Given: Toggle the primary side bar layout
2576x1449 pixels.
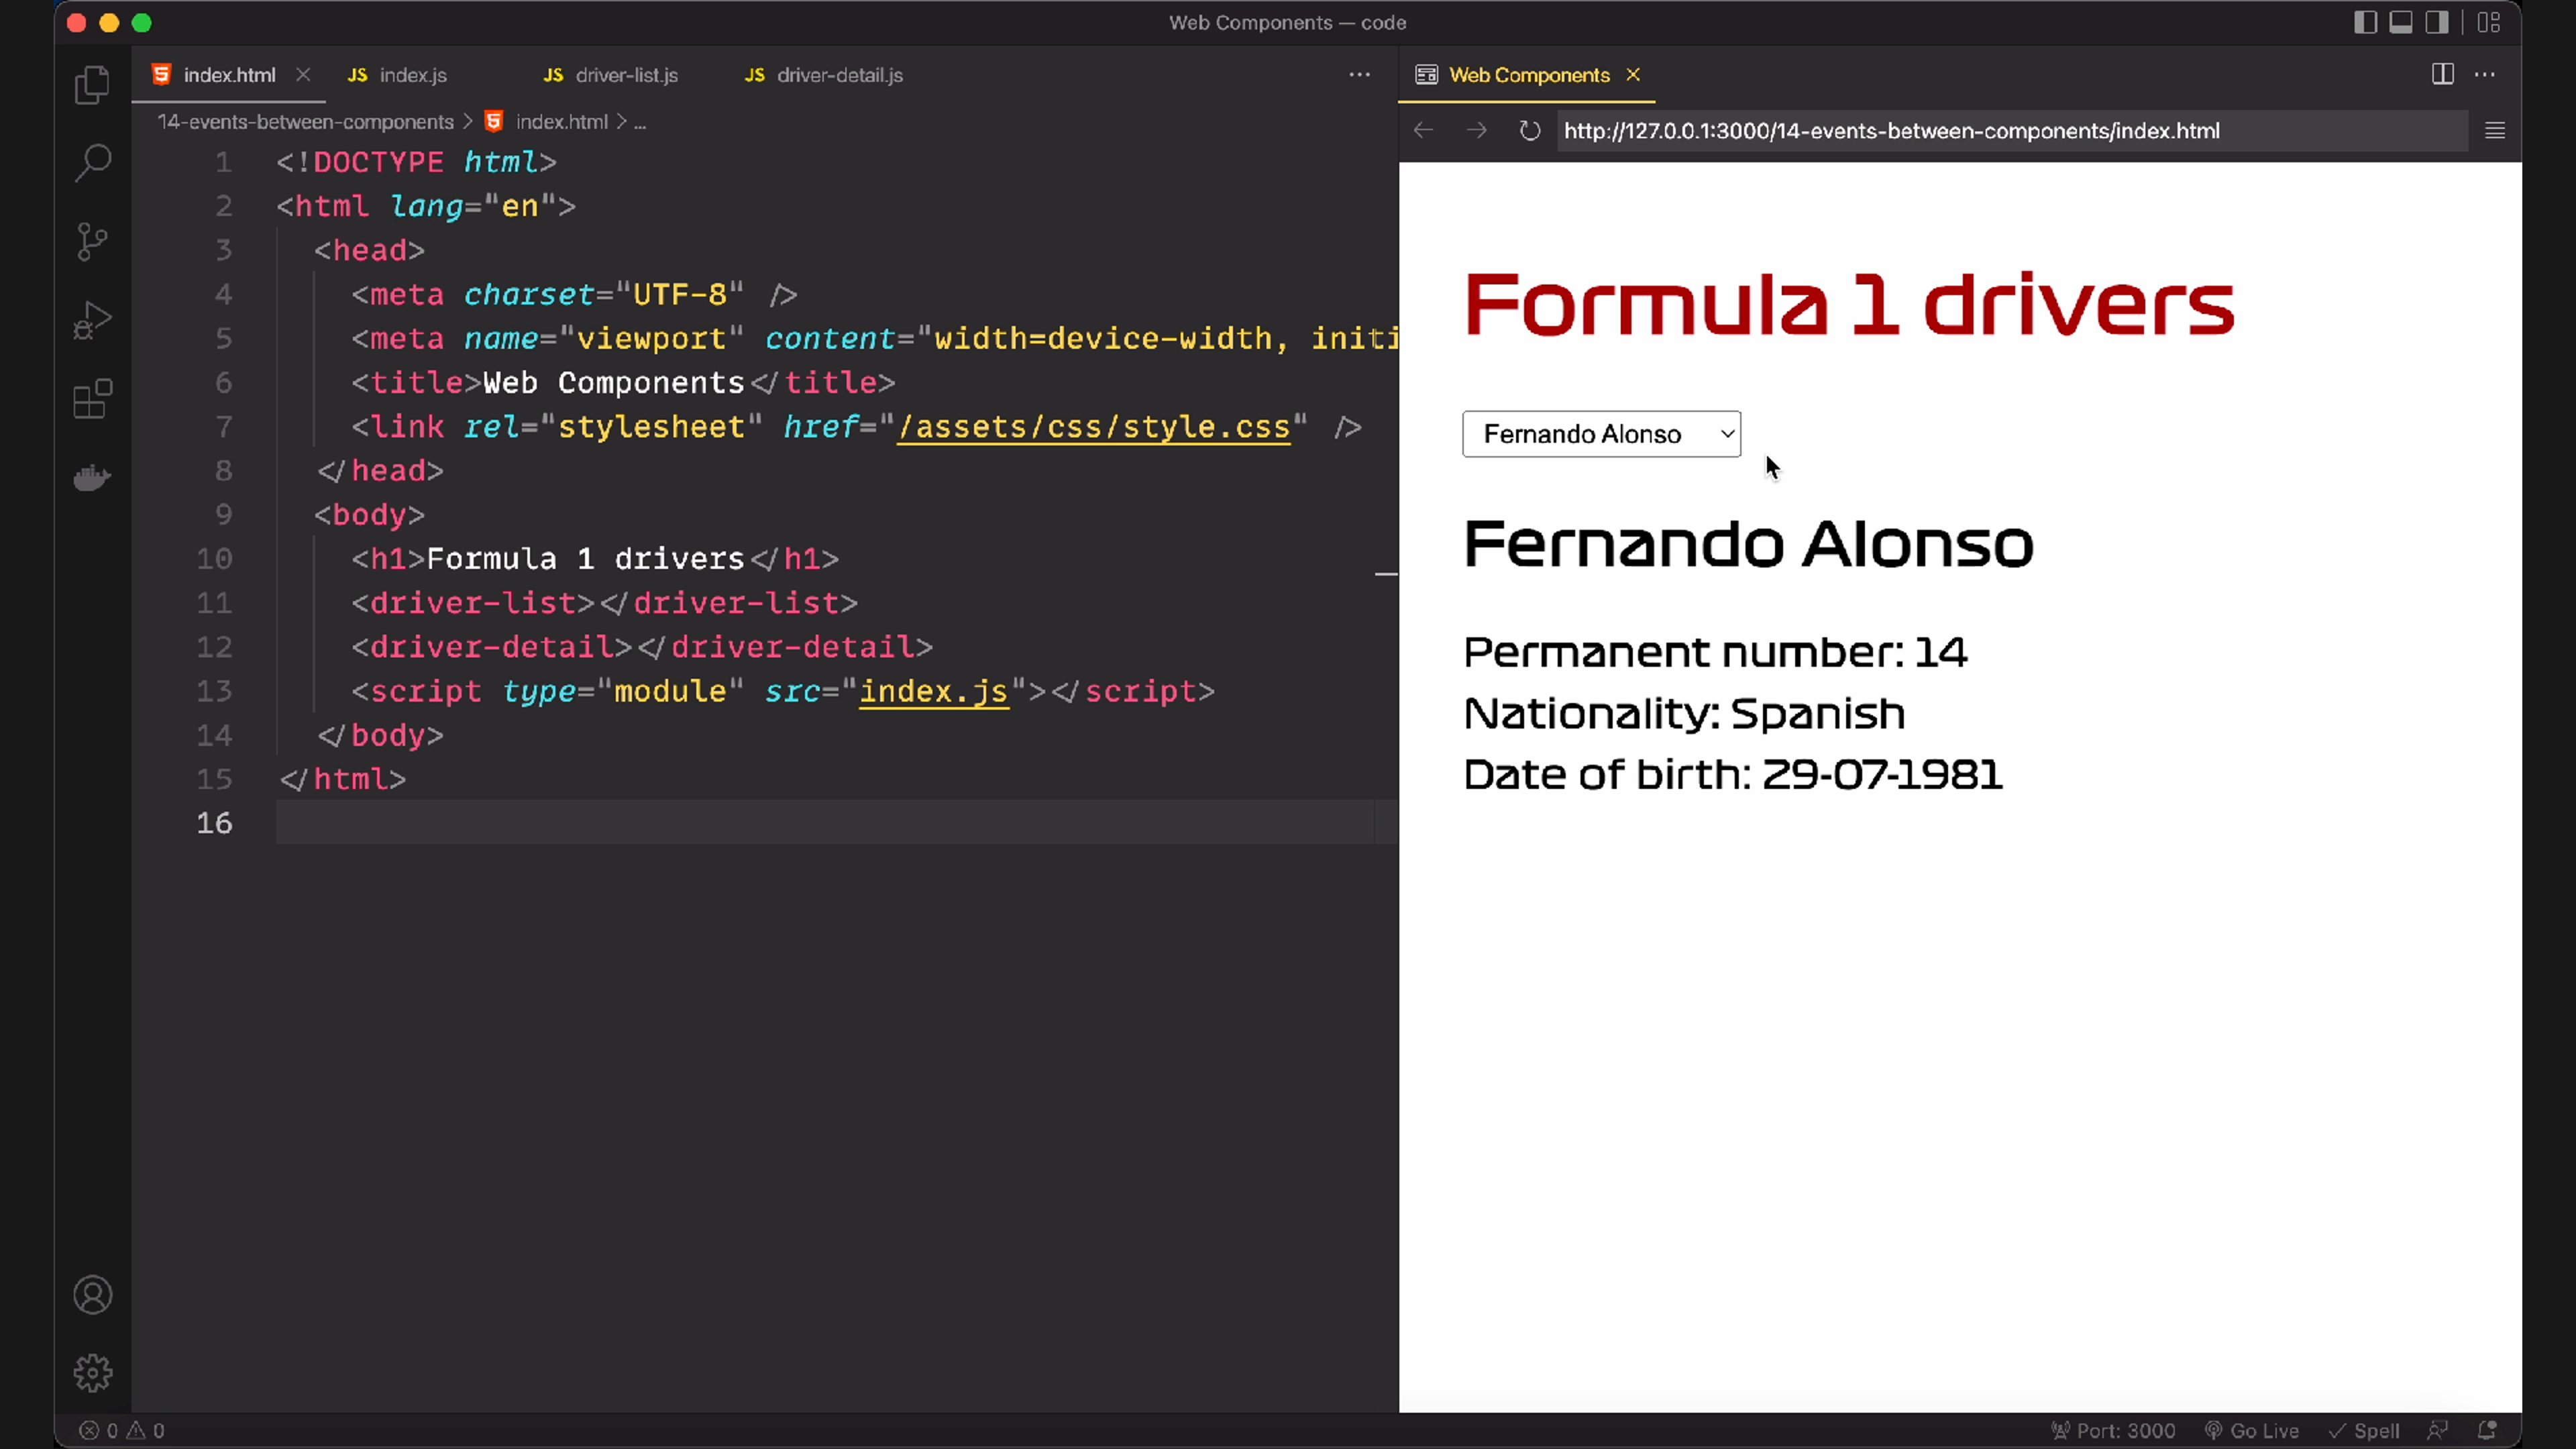Looking at the screenshot, I should tap(2364, 22).
